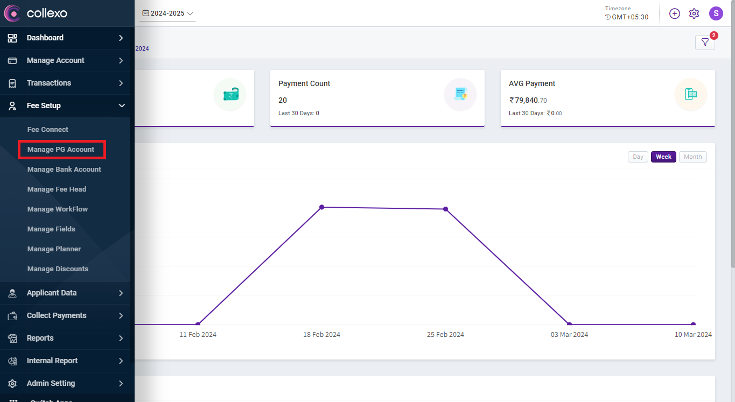Click the 18 Feb 2024 chart data point
Viewport: 735px width, 402px height.
pos(321,207)
